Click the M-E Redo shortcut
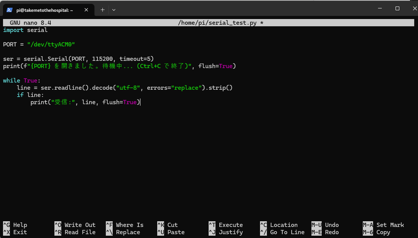Screen dimensions: 418x238 [325, 232]
